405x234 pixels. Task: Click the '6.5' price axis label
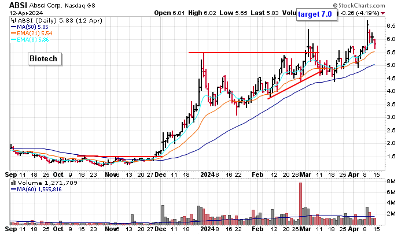click(391, 26)
